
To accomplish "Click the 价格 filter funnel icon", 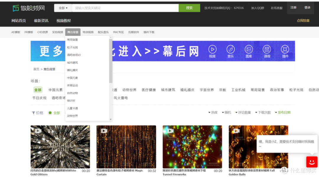I will pyautogui.click(x=33, y=113).
